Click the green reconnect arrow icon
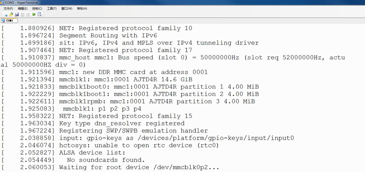This screenshot has width=365, height=172. pos(34,14)
